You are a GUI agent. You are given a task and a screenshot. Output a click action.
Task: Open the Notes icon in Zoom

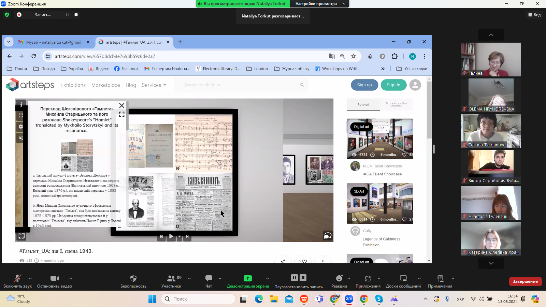click(x=440, y=278)
